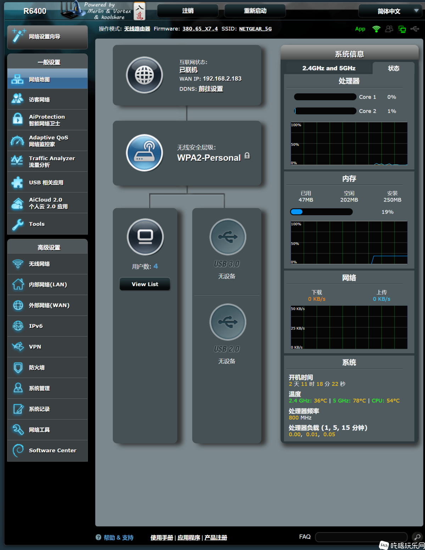Click the Network Tools (网络工具) icon
Screen dimensions: 425x550
18,429
